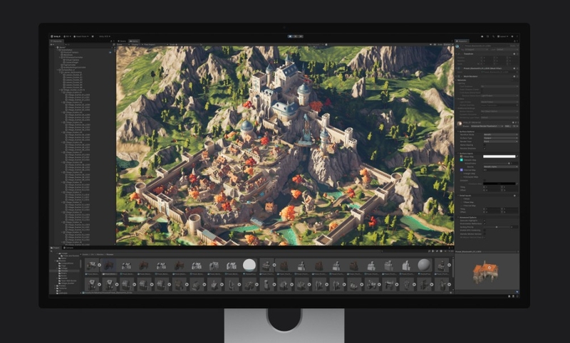Open the Tag dropdown in the Inspector
This screenshot has width=570, height=343.
point(476,49)
